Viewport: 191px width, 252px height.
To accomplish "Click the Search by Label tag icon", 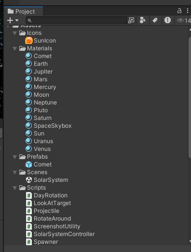I will tap(155, 20).
